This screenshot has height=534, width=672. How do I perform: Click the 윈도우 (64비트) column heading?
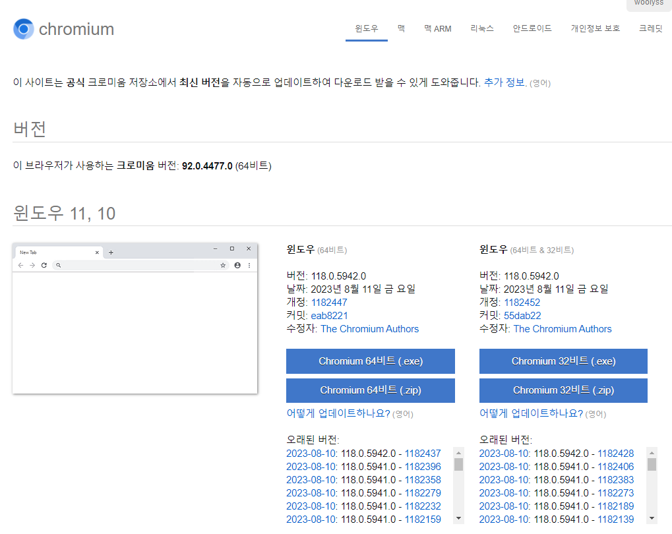coord(317,249)
